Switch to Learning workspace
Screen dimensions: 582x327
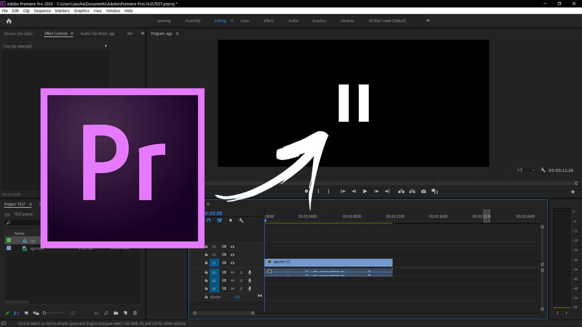[164, 21]
